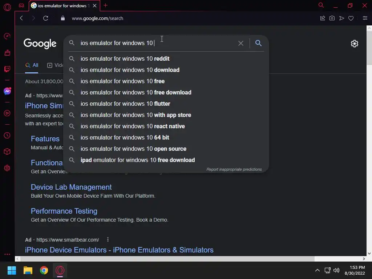372x279 pixels.
Task: Open the edit page toolbar icon
Action: (323, 18)
